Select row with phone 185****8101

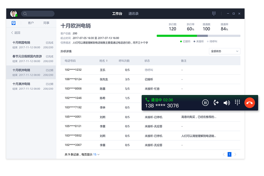tap(150, 126)
